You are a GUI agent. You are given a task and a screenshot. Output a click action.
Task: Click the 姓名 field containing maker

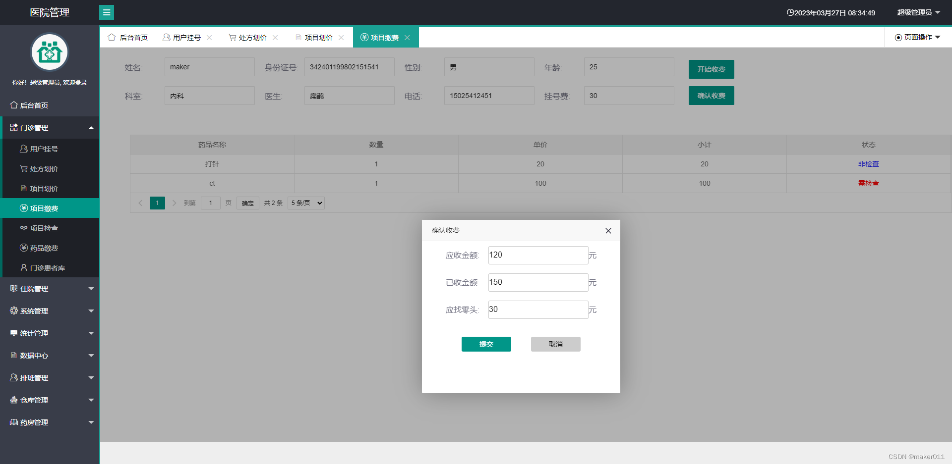(x=210, y=67)
